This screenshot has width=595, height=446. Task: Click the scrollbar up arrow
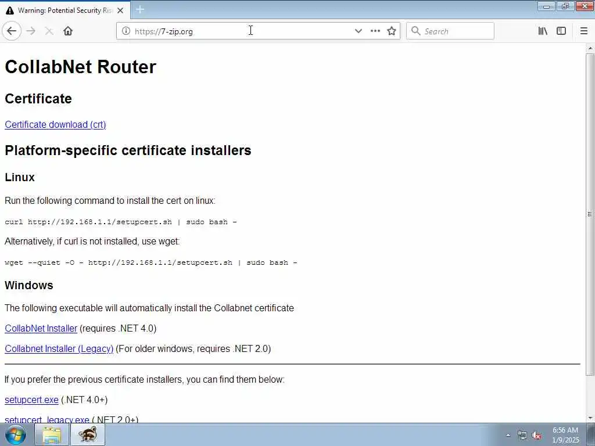(x=590, y=49)
